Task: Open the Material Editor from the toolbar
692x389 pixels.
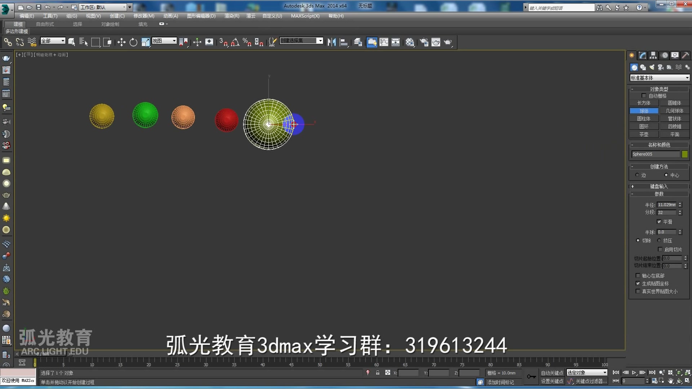Action: pyautogui.click(x=410, y=42)
